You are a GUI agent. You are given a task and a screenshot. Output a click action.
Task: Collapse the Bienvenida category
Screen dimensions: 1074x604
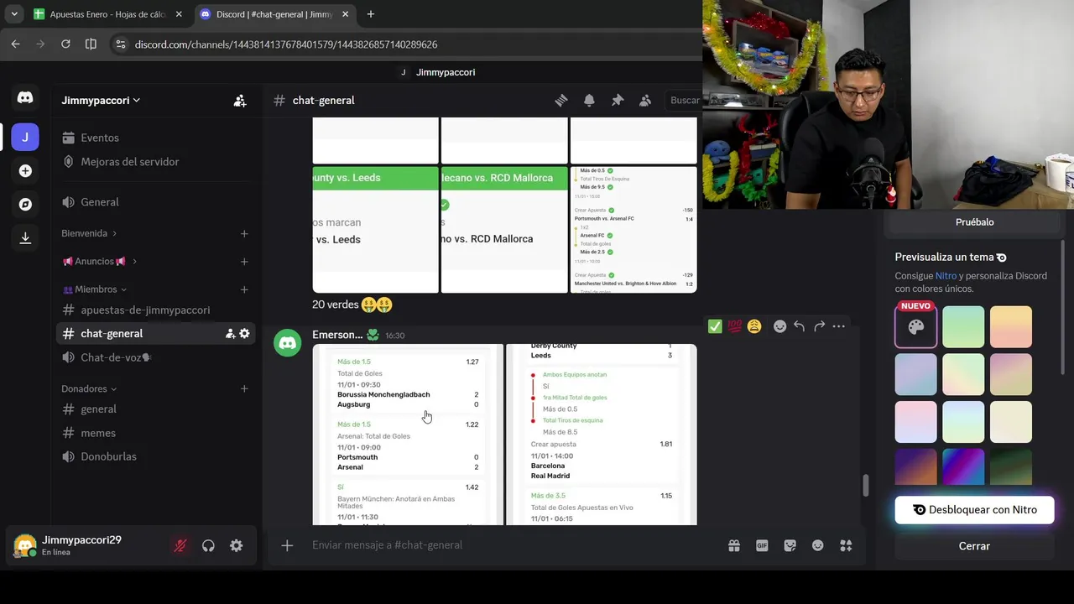(88, 233)
